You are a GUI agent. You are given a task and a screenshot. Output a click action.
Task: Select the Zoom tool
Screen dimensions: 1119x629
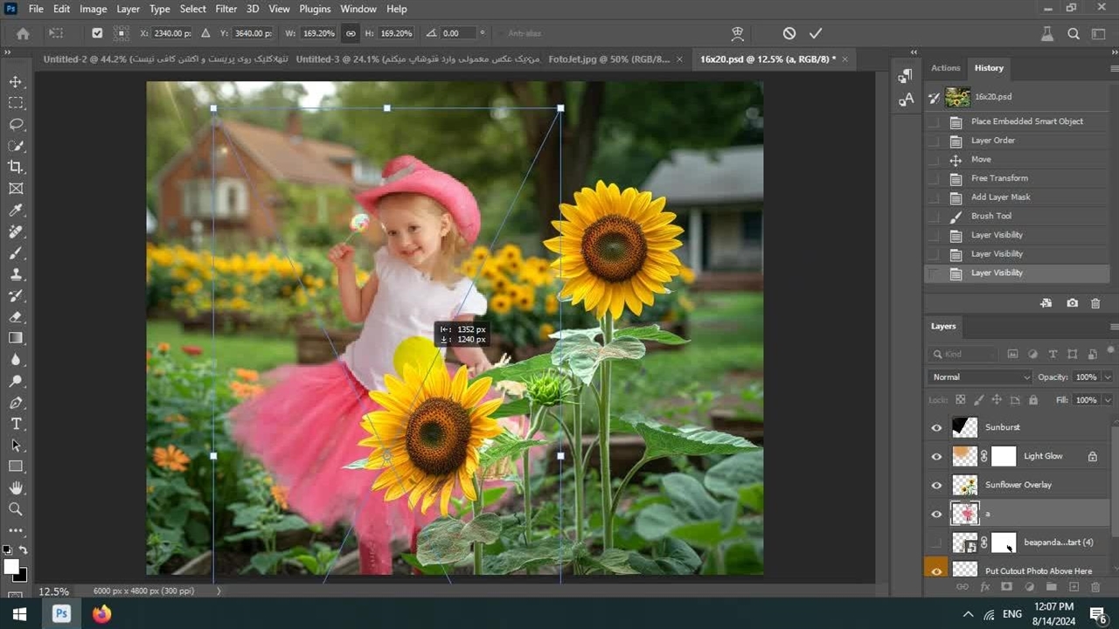16,508
